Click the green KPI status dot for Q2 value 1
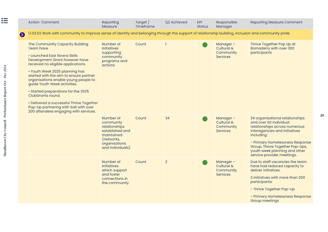The height and width of the screenshot is (232, 328). tap(205, 45)
